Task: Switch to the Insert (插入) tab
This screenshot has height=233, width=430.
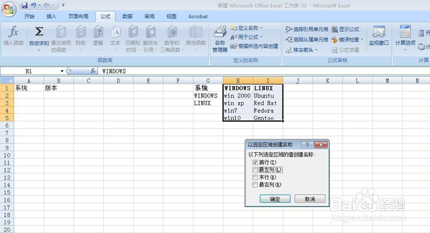Action: [51, 16]
